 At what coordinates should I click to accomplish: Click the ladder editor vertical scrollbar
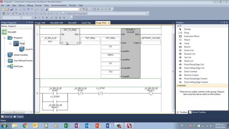coord(173,71)
